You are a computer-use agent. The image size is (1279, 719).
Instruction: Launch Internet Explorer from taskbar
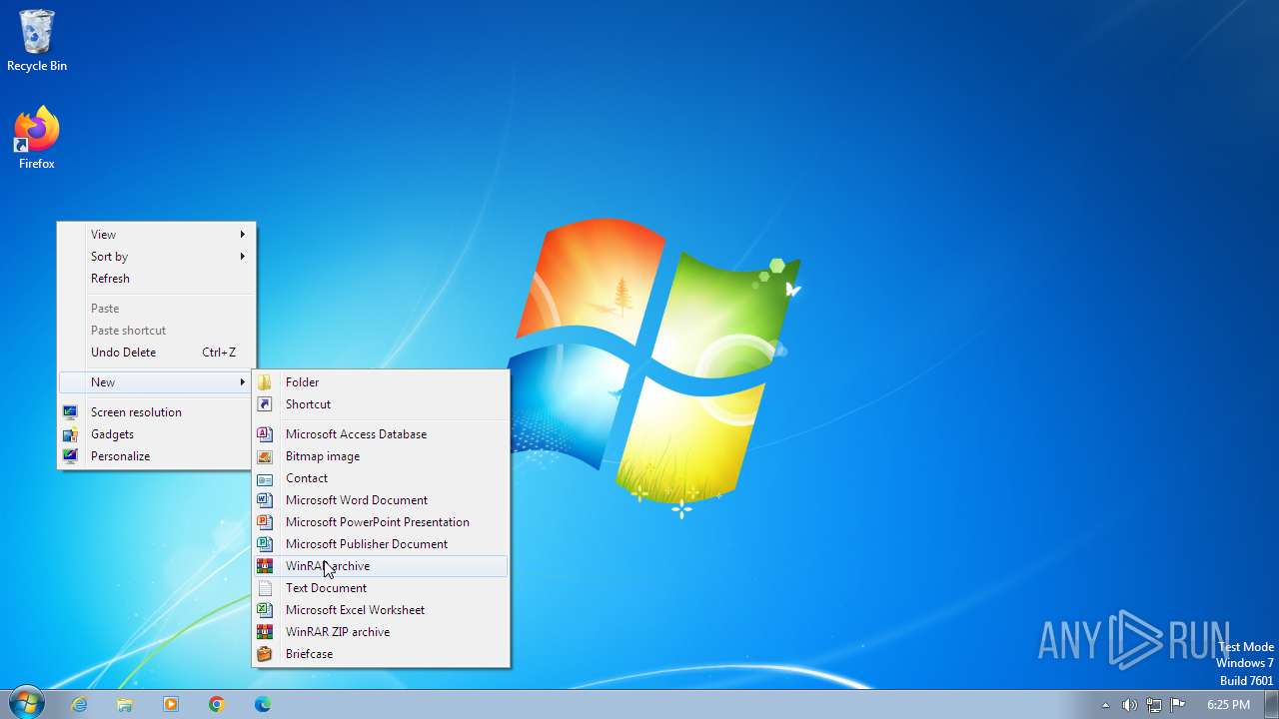pyautogui.click(x=79, y=704)
